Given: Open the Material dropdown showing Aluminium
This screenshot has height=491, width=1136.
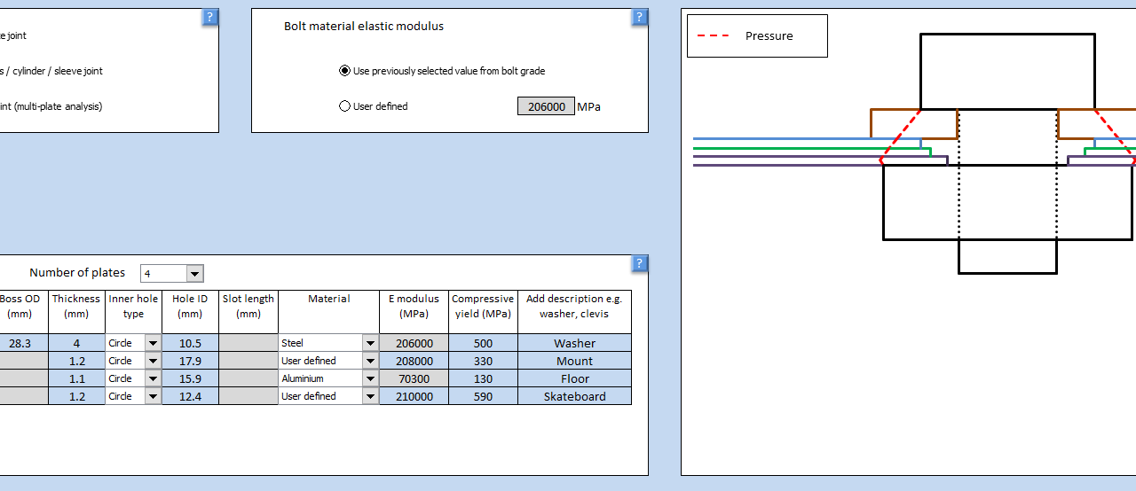Looking at the screenshot, I should 370,378.
